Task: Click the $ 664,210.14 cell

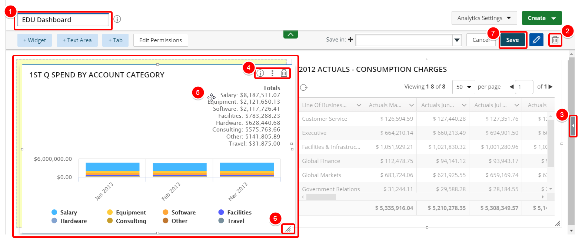Action: click(x=396, y=133)
